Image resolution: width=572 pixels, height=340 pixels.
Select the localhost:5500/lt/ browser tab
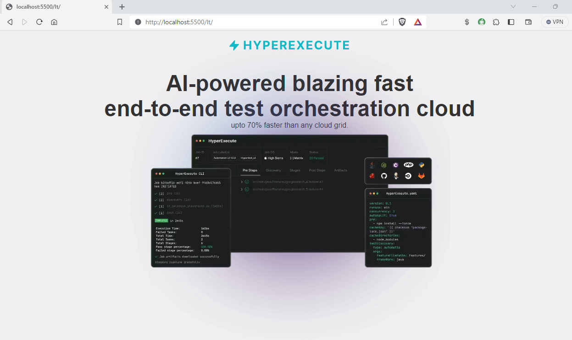[56, 7]
